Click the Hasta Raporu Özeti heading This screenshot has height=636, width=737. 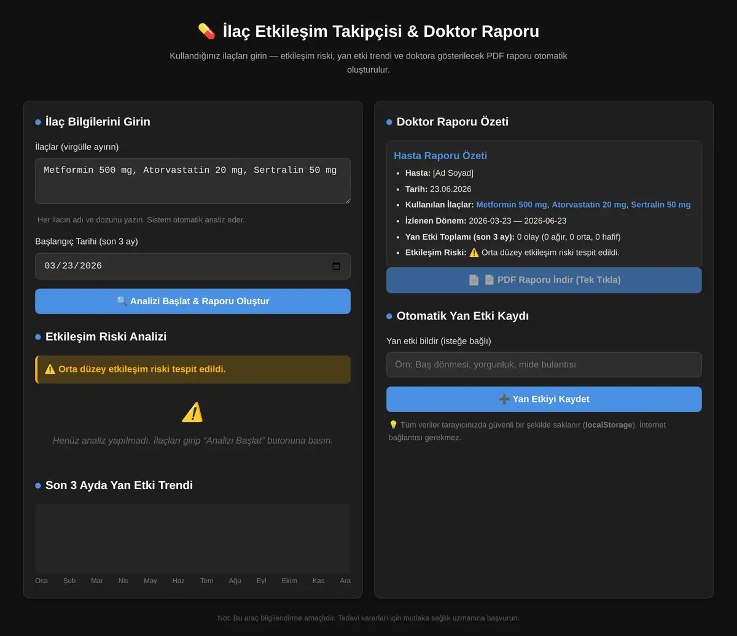[440, 155]
